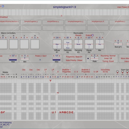The width and height of the screenshot is (129, 129).
Task: Click the Diffuse R1 slider
Action: point(57,44)
